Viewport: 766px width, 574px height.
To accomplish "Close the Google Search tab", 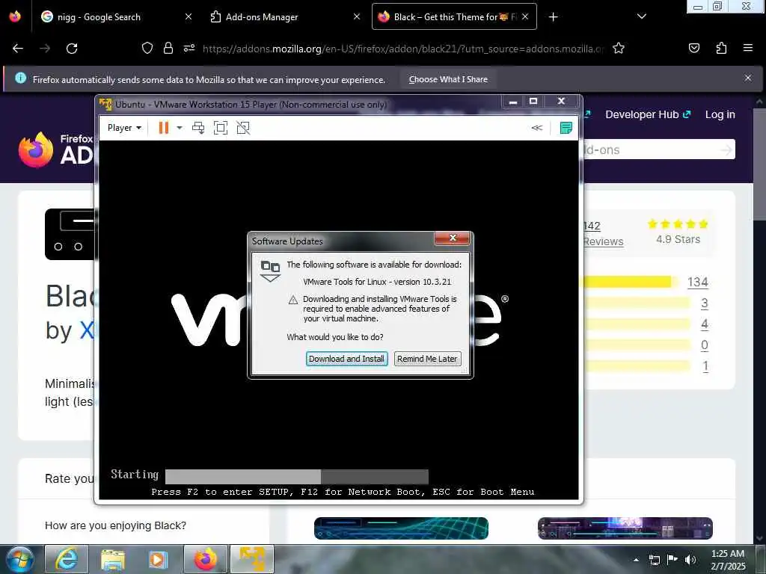I will [x=189, y=17].
